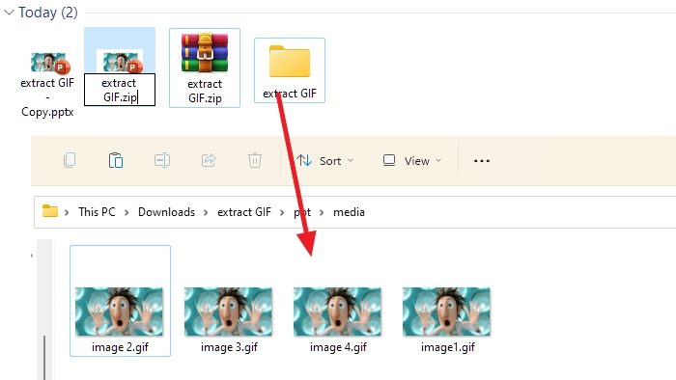Click the WinRAR extract GIF.zip label
Screen dimensions: 676x380
click(205, 91)
